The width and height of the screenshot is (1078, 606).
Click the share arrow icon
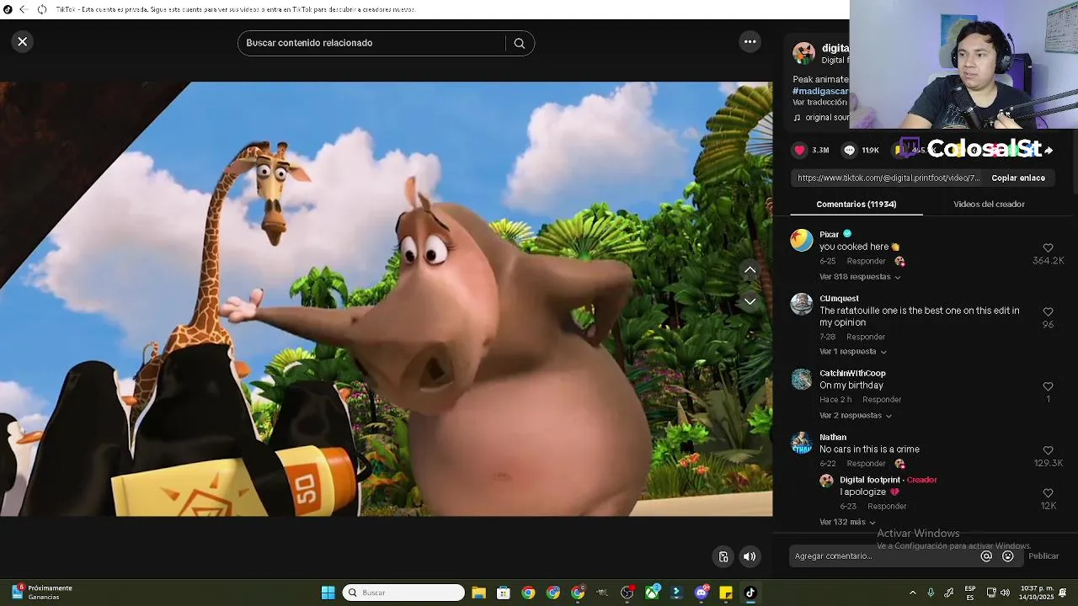tap(1049, 150)
